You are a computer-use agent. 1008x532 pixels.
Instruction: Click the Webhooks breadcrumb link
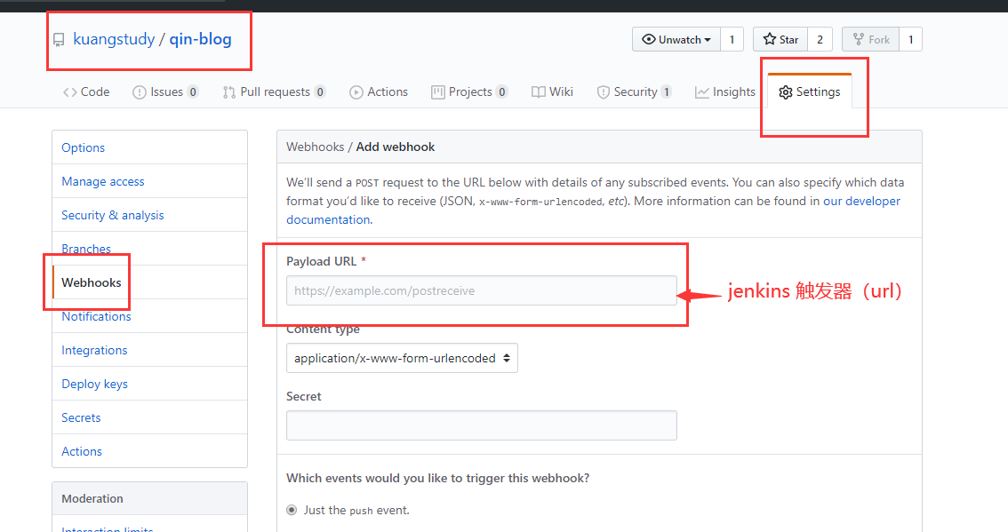click(315, 147)
